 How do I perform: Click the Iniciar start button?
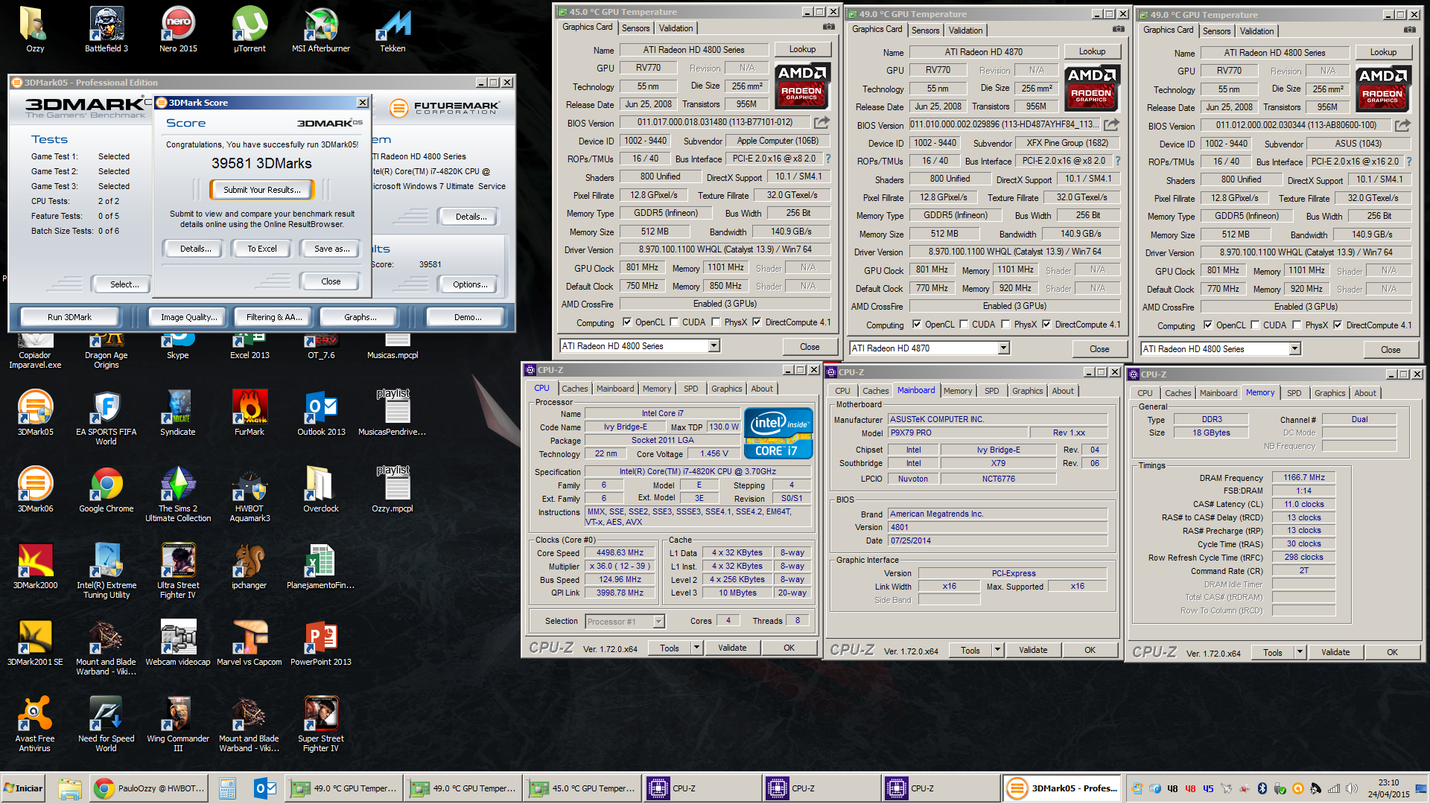[x=23, y=788]
